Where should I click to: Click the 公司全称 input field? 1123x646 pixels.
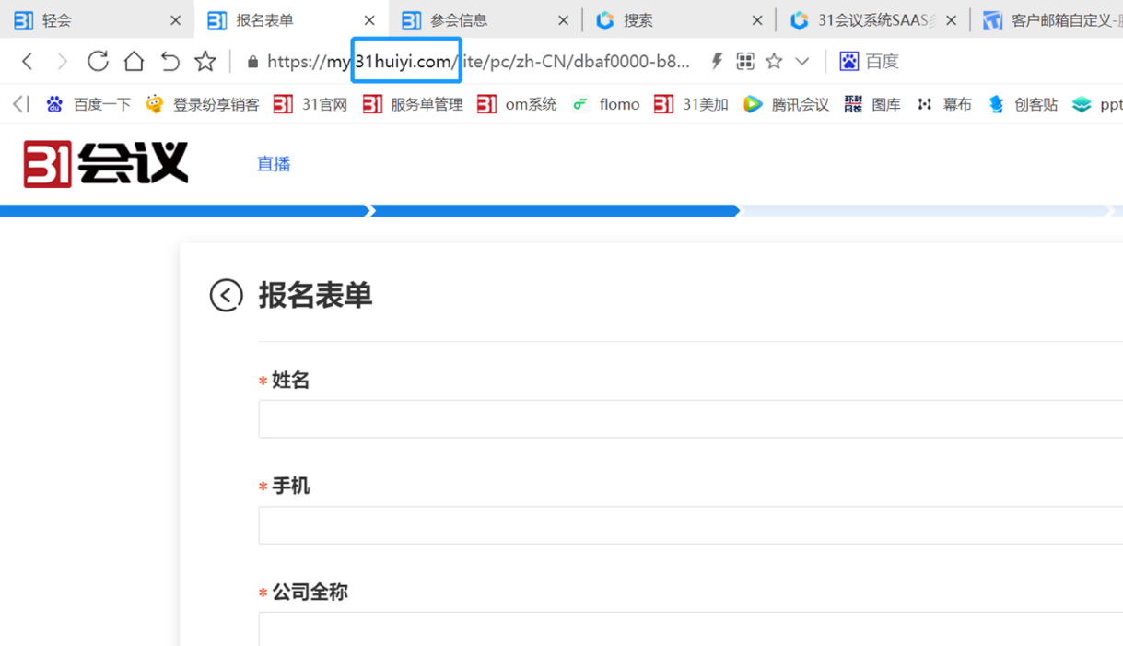pos(691,629)
